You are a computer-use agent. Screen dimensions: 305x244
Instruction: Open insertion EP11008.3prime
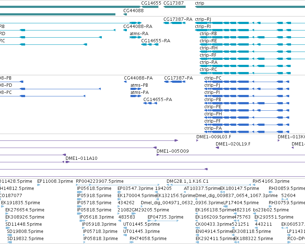click(x=55, y=181)
